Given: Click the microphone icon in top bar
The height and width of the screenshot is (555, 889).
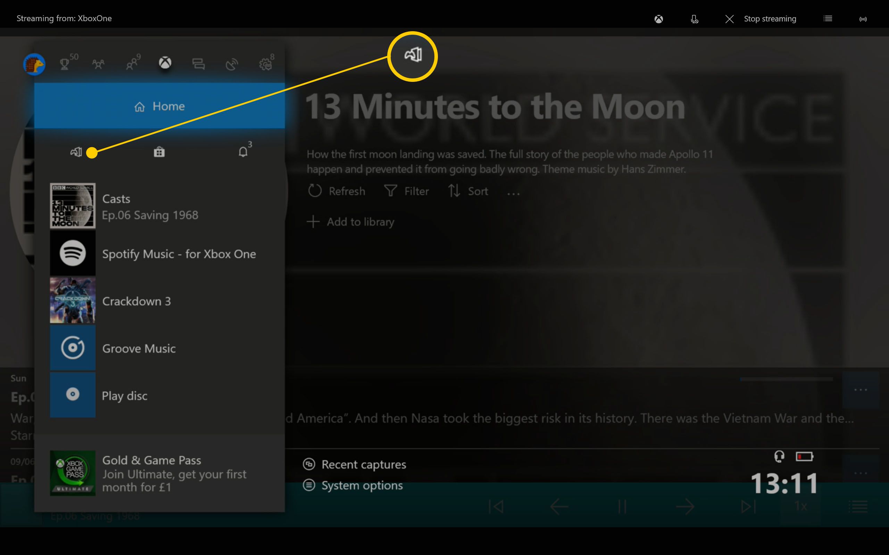Looking at the screenshot, I should (694, 18).
